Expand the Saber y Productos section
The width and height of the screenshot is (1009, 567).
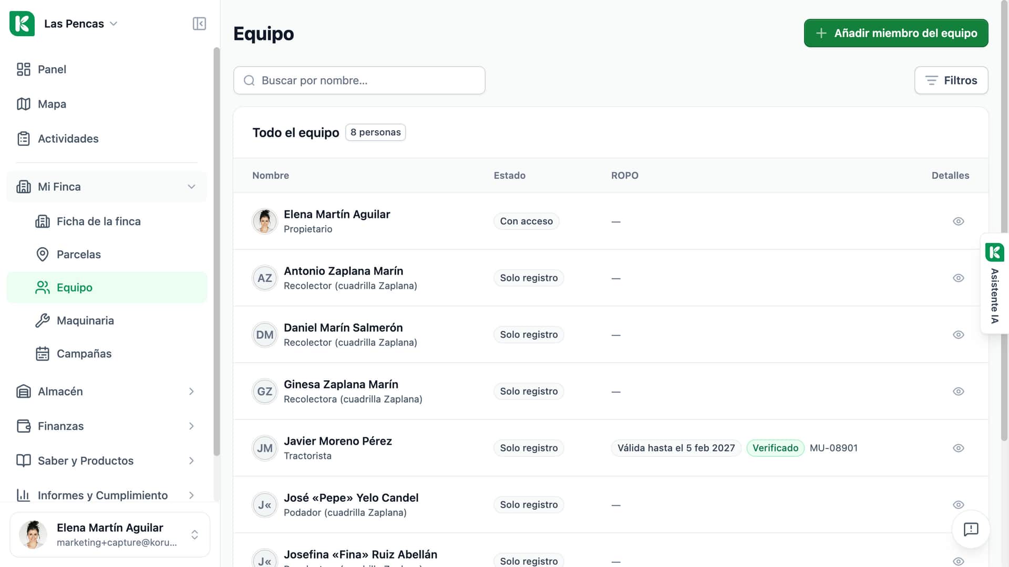point(107,460)
